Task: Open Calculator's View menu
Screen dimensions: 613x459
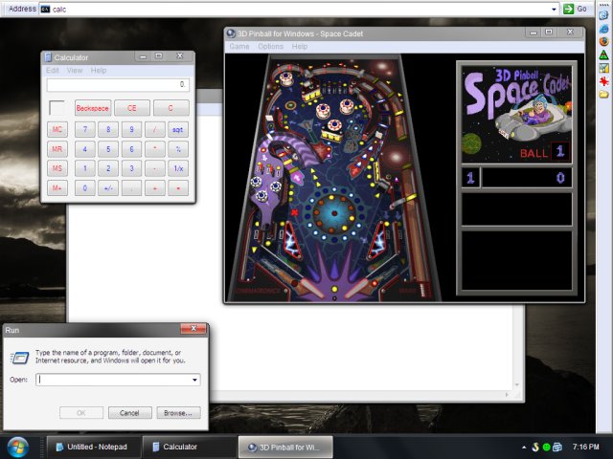Action: [74, 71]
